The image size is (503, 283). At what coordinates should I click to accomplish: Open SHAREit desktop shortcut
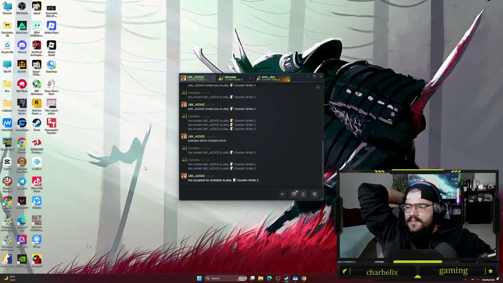tap(37, 202)
